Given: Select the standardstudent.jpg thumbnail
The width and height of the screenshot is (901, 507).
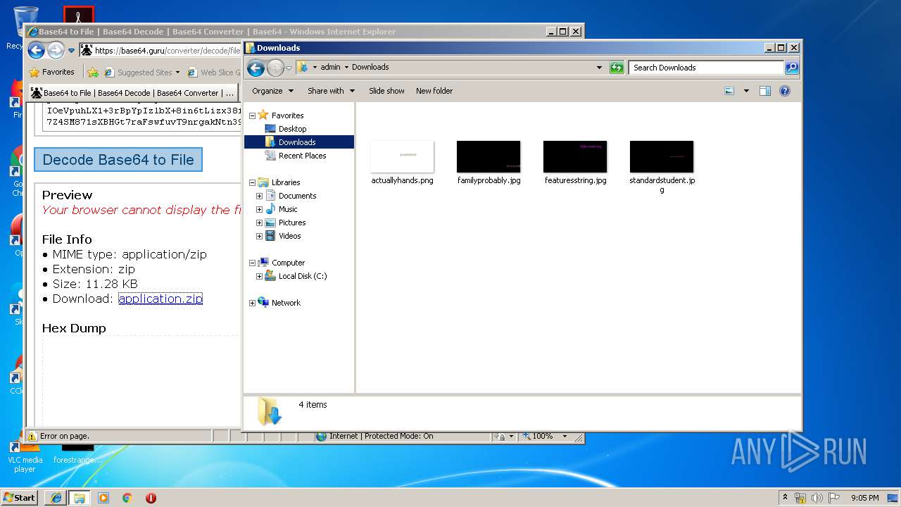Looking at the screenshot, I should [x=662, y=156].
